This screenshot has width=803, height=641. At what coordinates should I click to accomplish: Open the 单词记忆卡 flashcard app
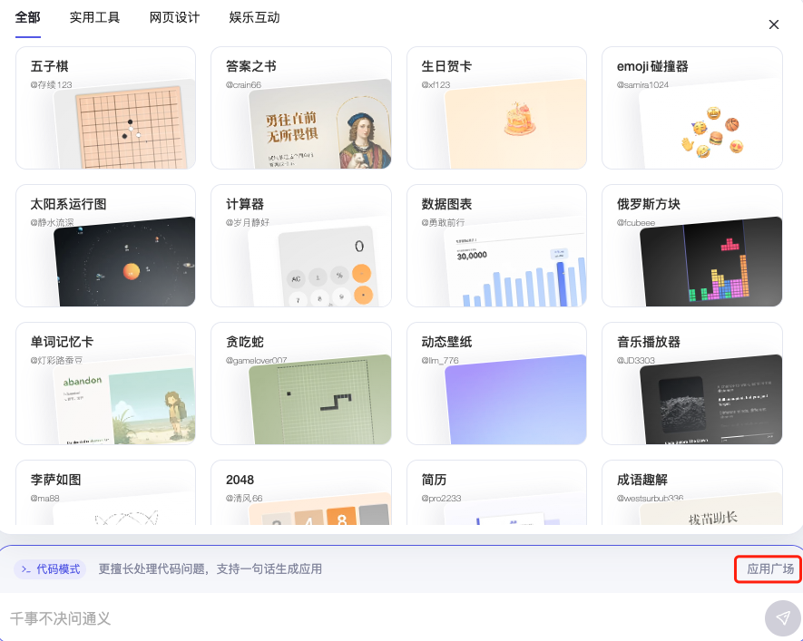[x=106, y=384]
